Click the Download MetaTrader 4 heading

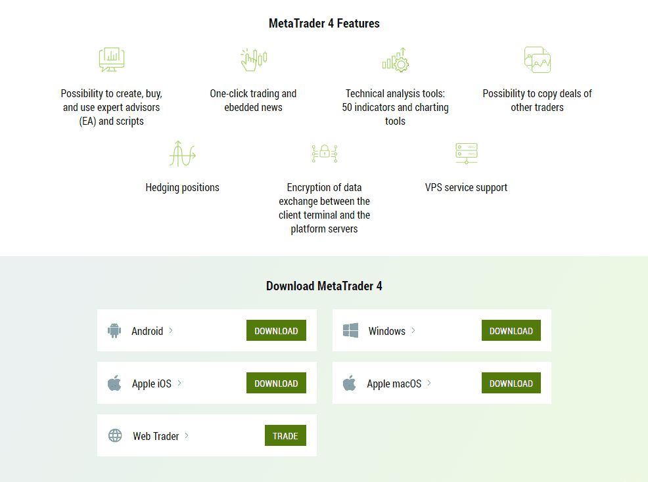pyautogui.click(x=324, y=286)
